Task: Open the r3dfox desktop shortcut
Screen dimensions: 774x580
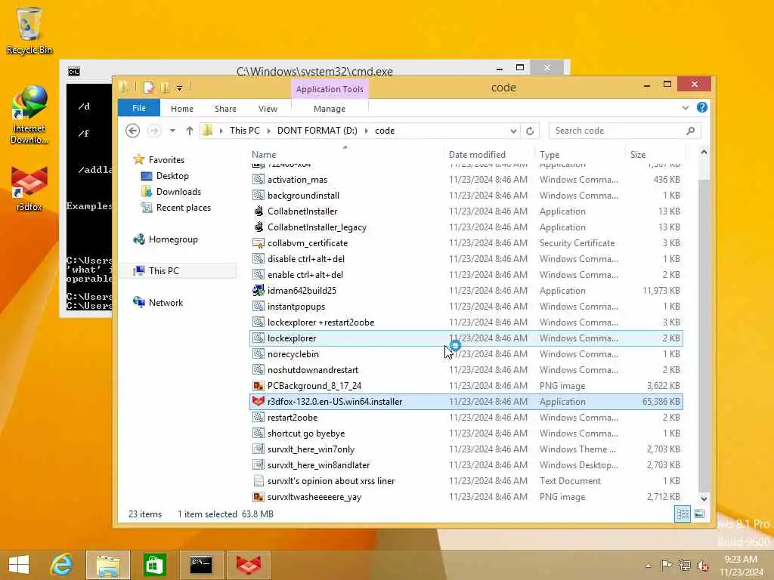Action: (x=29, y=188)
